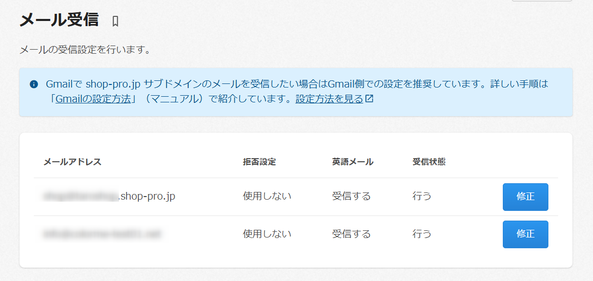Click the bookmark icon beside メール受信 title
The height and width of the screenshot is (281, 593).
115,21
